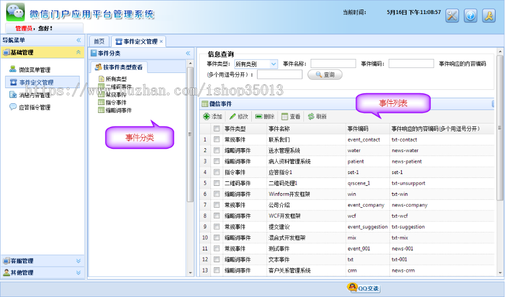The image size is (505, 297).
Task: Click the wrench tools icon in header
Action: point(452,16)
